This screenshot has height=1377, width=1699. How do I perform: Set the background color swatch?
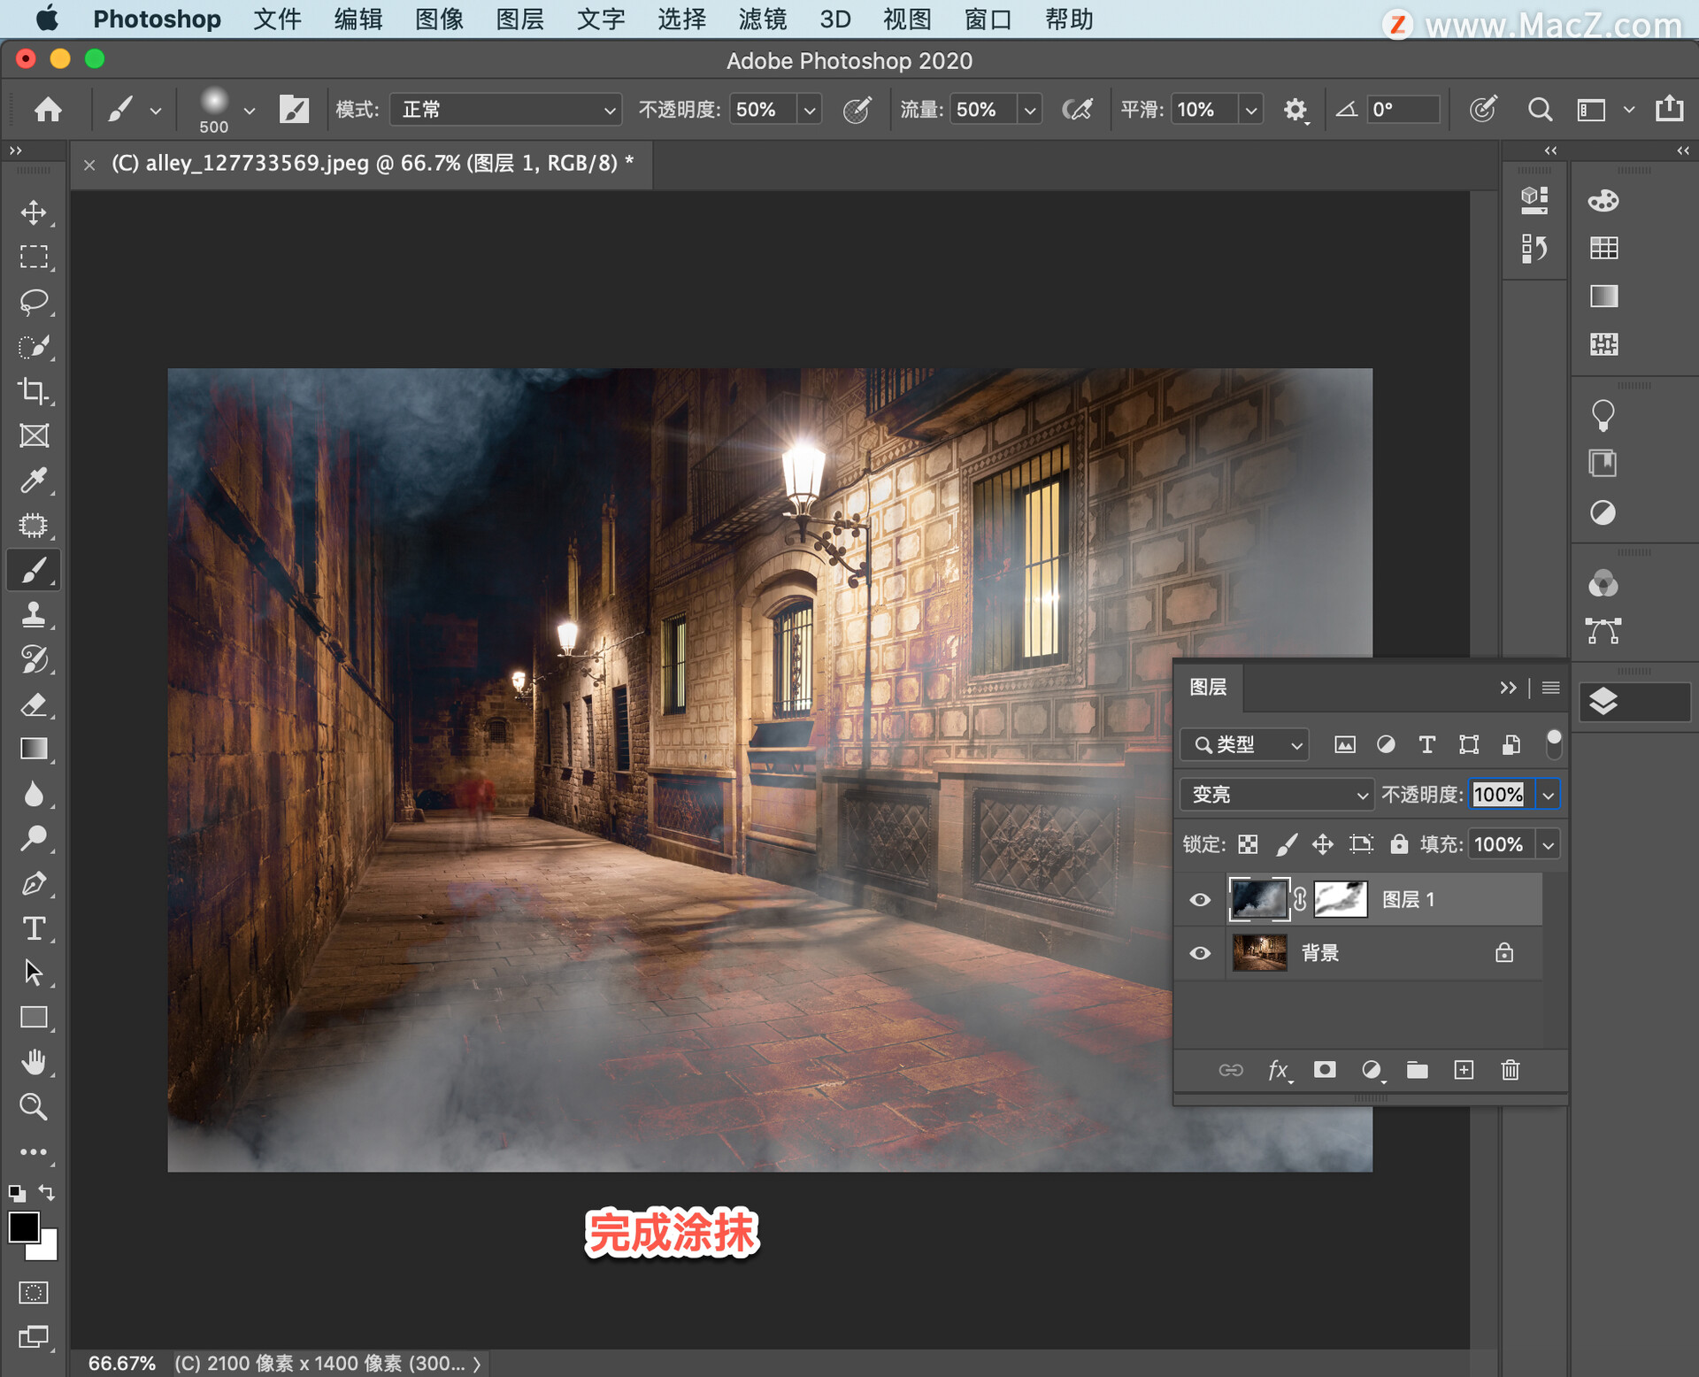tap(47, 1250)
